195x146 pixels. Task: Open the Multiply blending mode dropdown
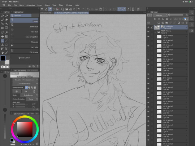tap(160, 15)
